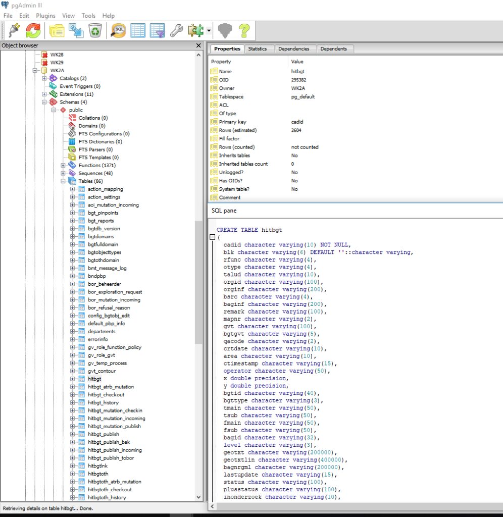The width and height of the screenshot is (503, 517).
Task: Open the help question mark icon
Action: click(244, 31)
